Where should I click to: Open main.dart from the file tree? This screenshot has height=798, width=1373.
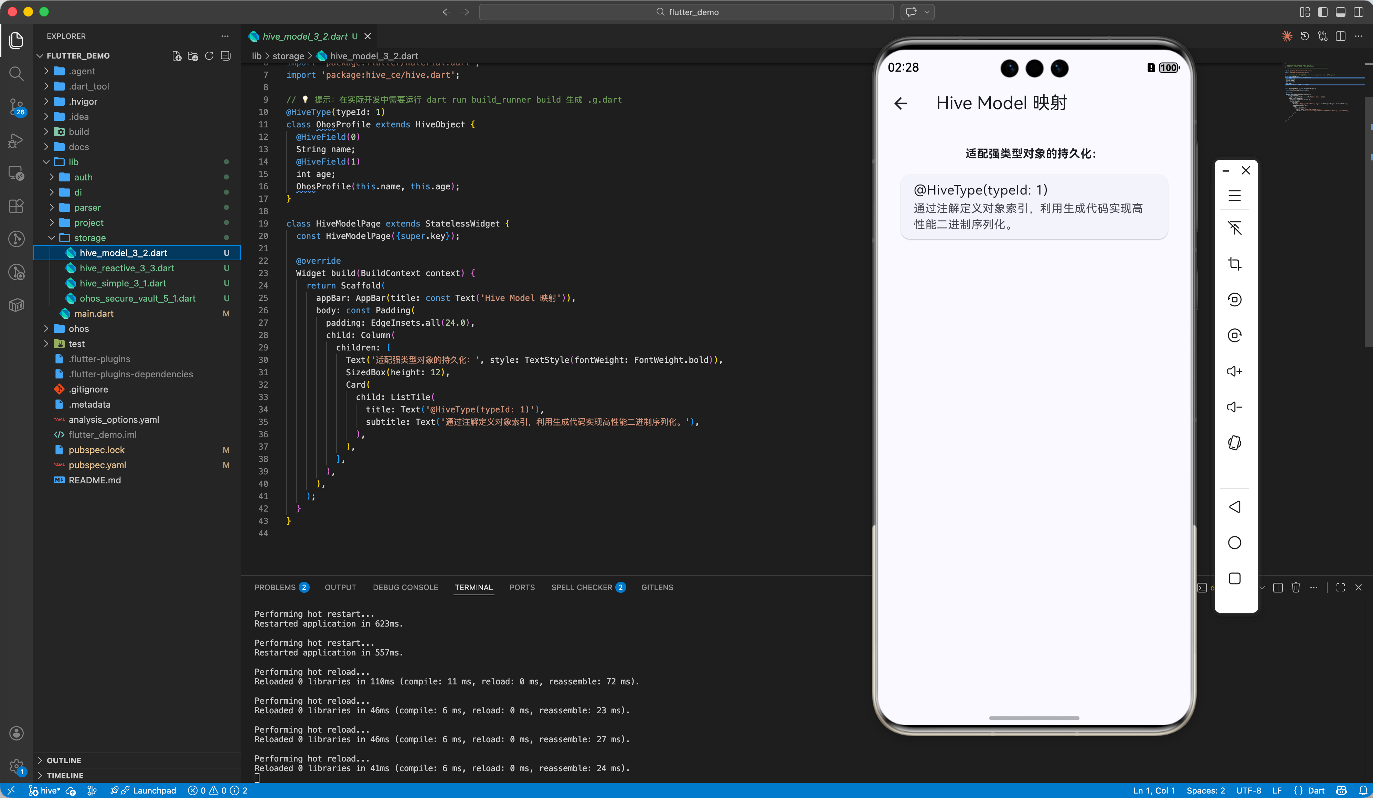click(x=94, y=313)
